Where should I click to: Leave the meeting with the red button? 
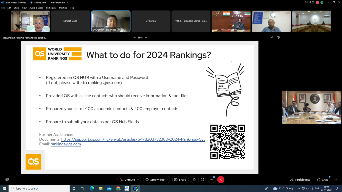click(x=221, y=180)
